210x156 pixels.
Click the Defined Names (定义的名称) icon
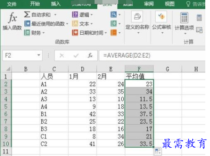[x=137, y=17]
